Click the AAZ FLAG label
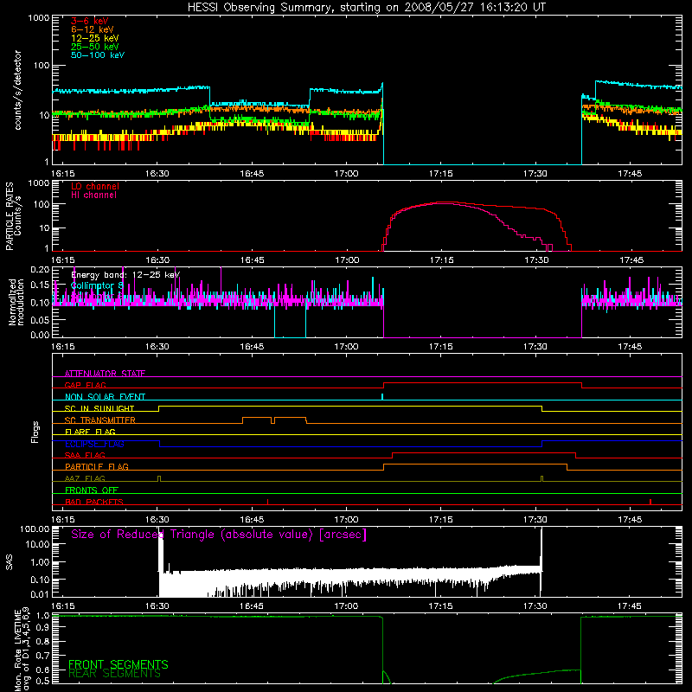 [85, 478]
